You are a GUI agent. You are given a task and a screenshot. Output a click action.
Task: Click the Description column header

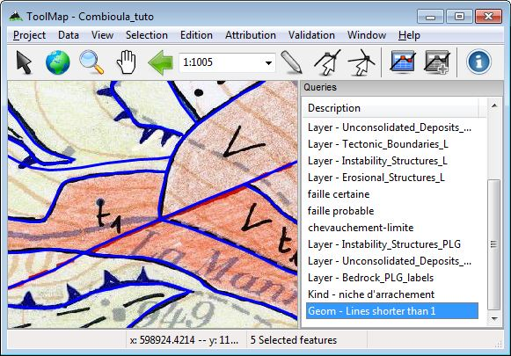(391, 108)
